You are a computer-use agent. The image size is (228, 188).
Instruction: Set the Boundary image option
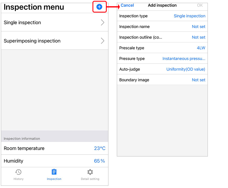pos(198,80)
